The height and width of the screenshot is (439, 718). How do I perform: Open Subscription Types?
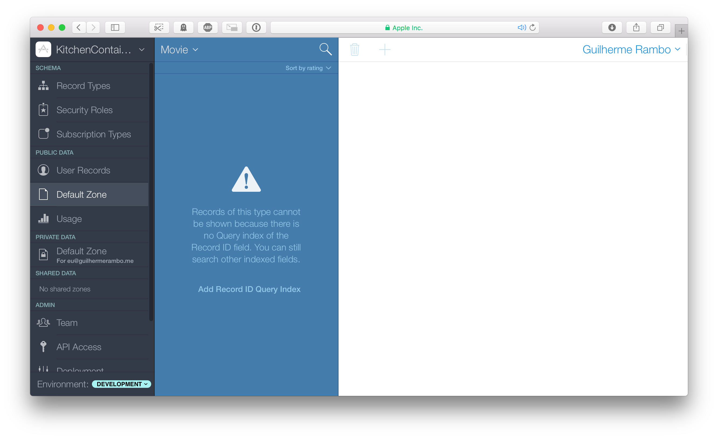tap(94, 134)
